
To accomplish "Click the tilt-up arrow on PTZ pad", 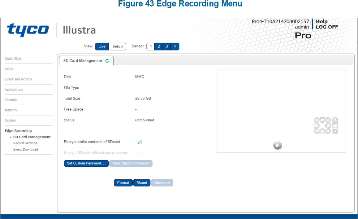I will click(322, 120).
